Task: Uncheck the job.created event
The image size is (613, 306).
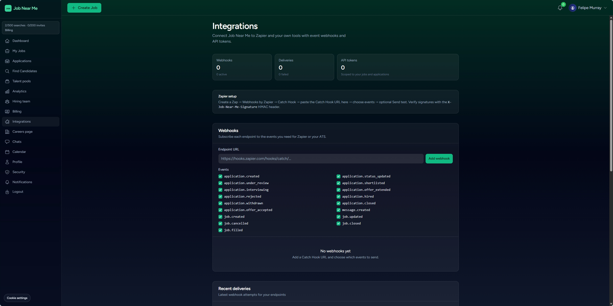Action: (x=220, y=217)
